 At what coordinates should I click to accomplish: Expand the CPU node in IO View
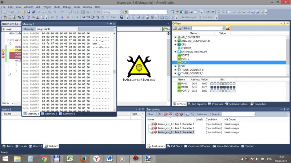pos(175,44)
